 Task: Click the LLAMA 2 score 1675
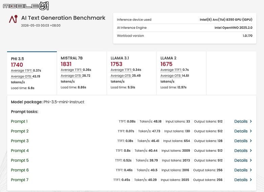point(166,64)
